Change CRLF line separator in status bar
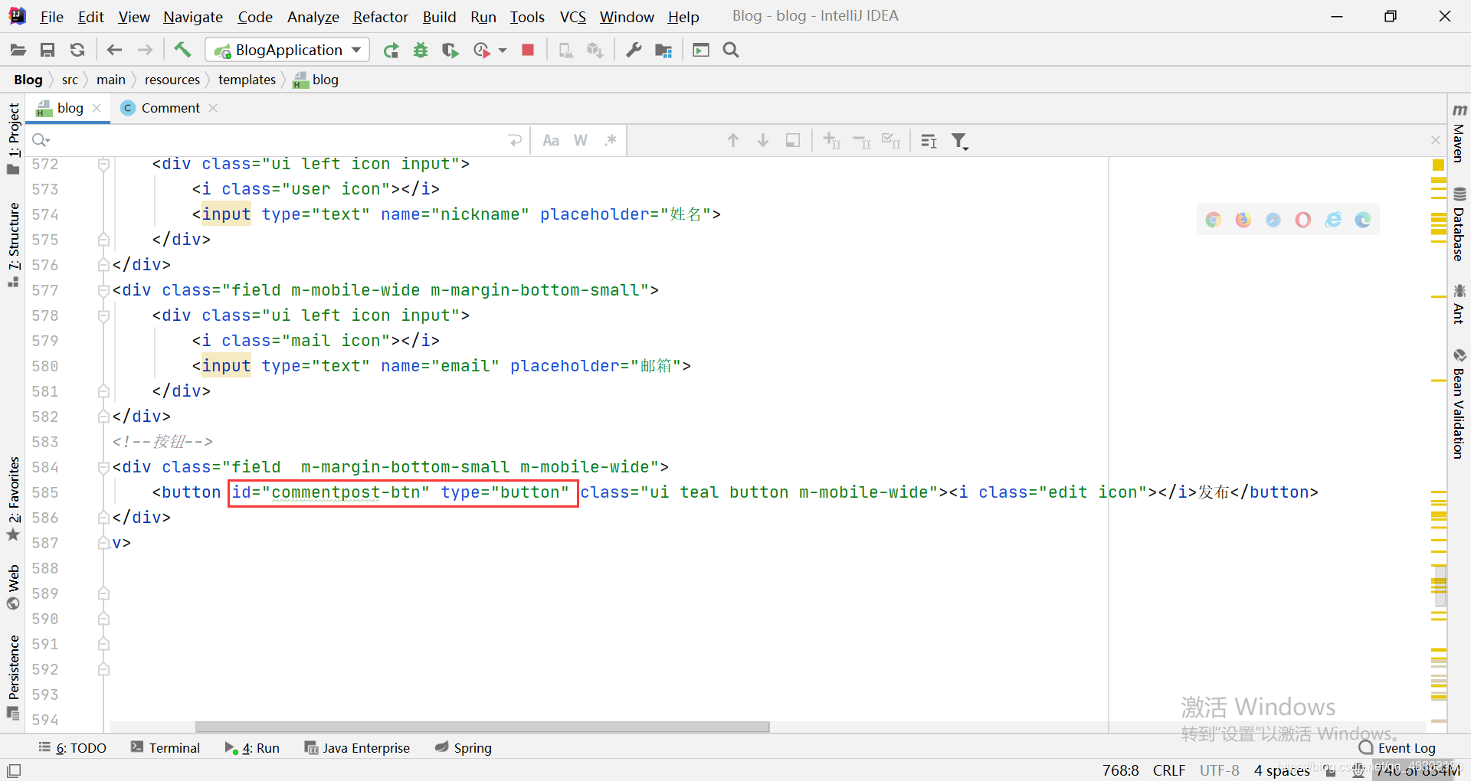The image size is (1471, 781). tap(1169, 770)
